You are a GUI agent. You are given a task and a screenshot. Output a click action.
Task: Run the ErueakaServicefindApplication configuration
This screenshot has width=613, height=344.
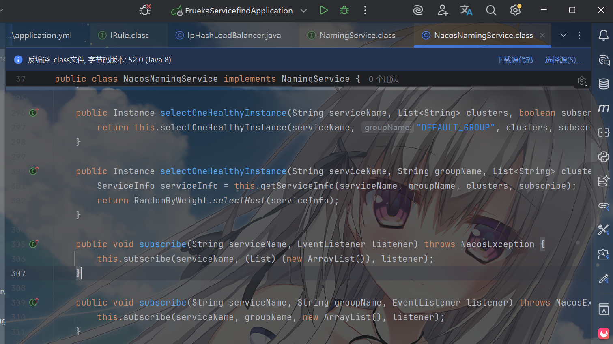click(323, 11)
